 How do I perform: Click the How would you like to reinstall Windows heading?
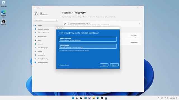79,33
